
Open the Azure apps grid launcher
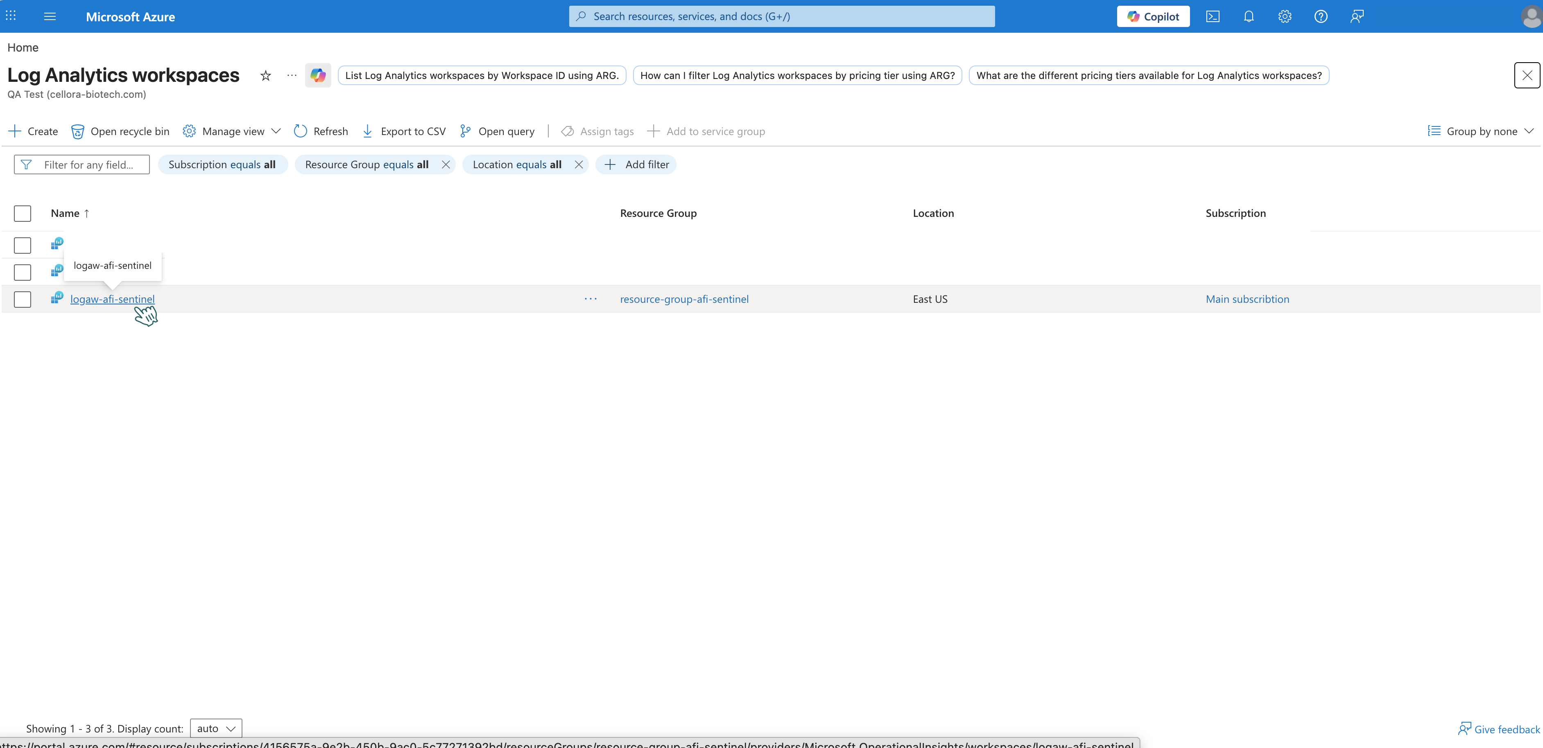click(x=11, y=16)
